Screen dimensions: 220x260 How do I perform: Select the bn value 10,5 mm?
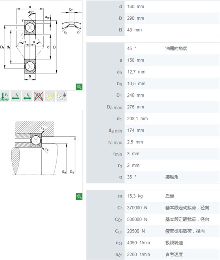point(136,84)
